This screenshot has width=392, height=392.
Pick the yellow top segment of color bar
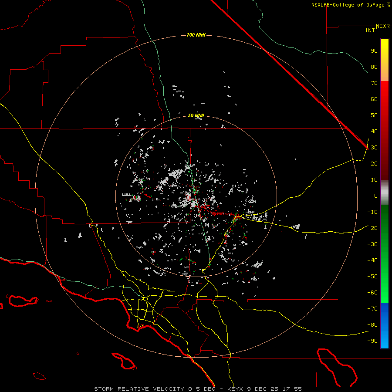pyautogui.click(x=385, y=60)
